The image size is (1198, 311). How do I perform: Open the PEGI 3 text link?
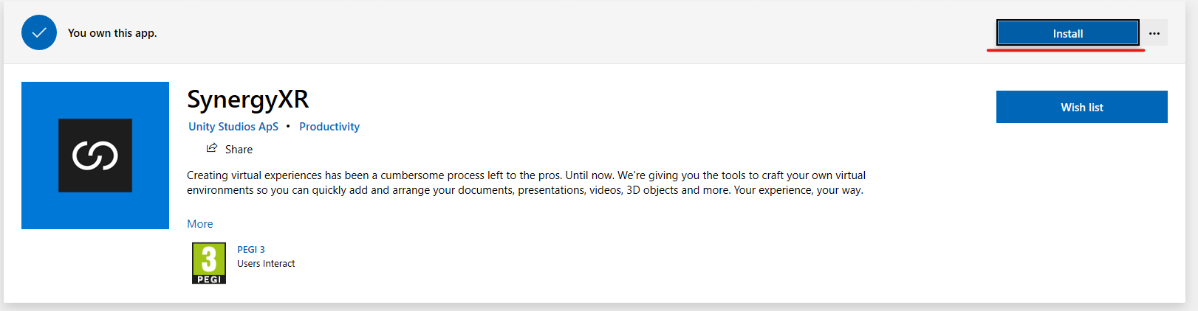[x=251, y=250]
